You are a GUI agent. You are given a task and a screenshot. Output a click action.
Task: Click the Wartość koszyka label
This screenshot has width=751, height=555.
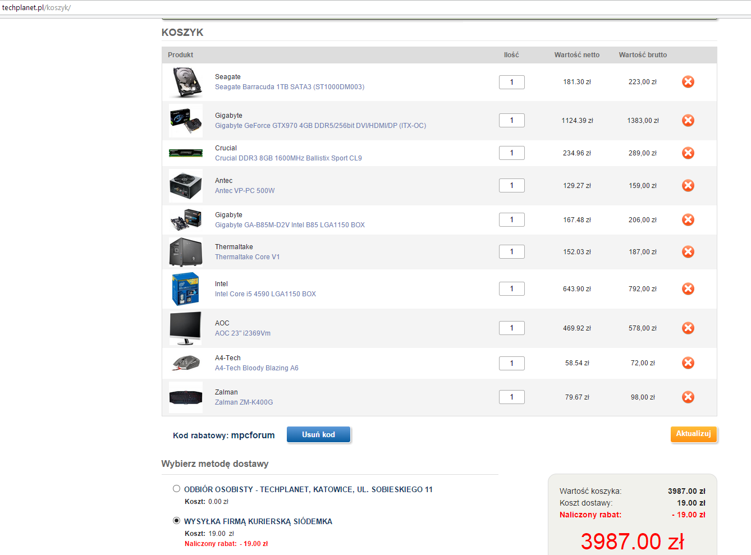tap(590, 491)
